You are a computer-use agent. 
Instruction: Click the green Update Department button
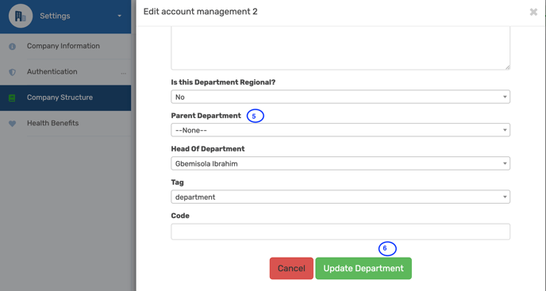coord(363,268)
